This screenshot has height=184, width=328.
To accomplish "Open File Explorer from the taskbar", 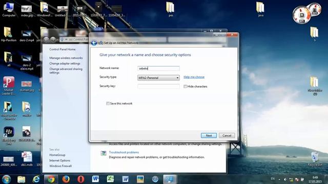I will point(22,179).
